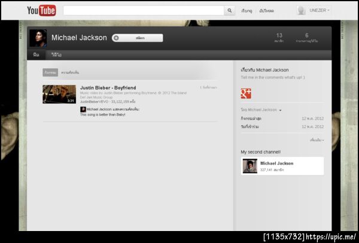
Task: Click 'My second channel!' heading
Action: [x=260, y=152]
